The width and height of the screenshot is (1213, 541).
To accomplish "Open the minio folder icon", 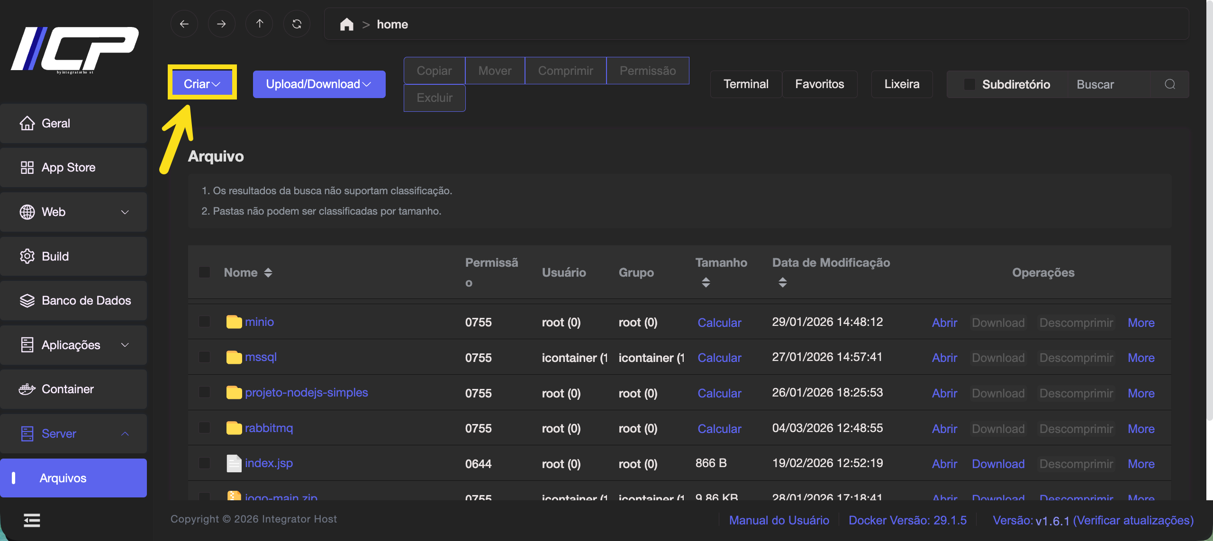I will tap(234, 322).
